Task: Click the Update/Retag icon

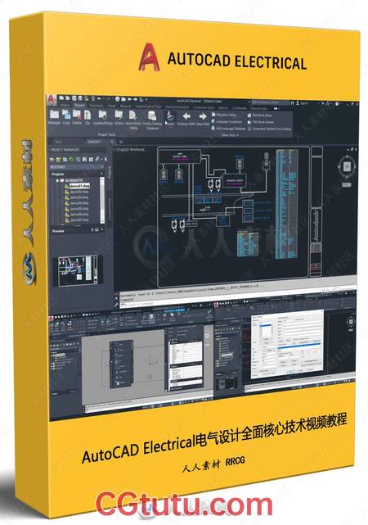Action: 102,115
